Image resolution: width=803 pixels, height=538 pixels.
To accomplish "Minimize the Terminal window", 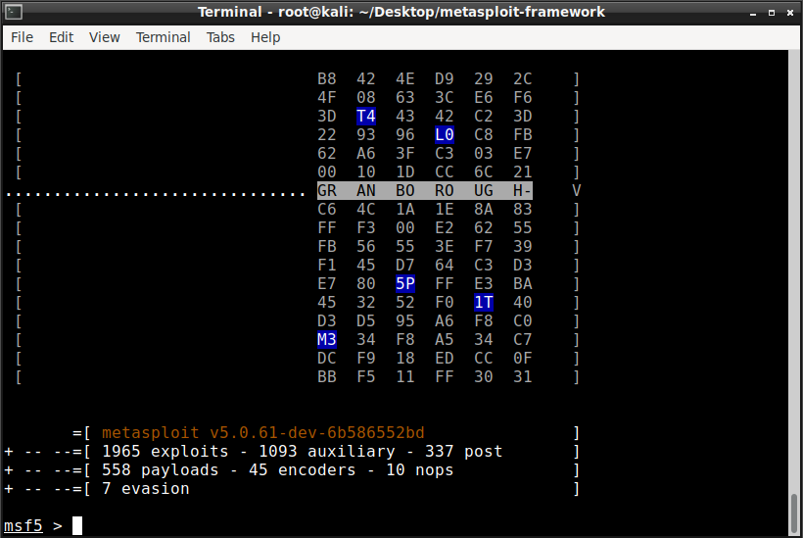I will 753,14.
